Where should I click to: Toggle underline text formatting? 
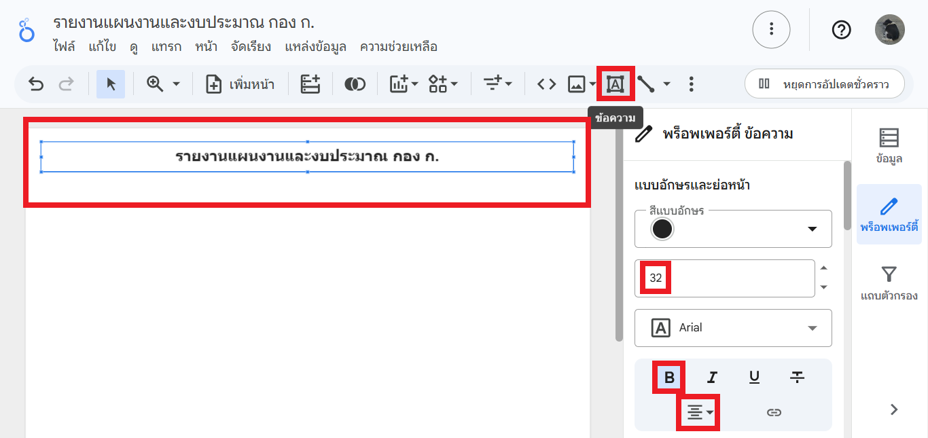pos(754,378)
